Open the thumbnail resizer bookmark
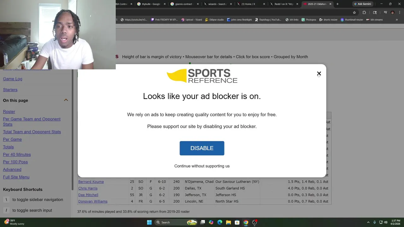Screen dimensions: 404x227 pos(351,20)
